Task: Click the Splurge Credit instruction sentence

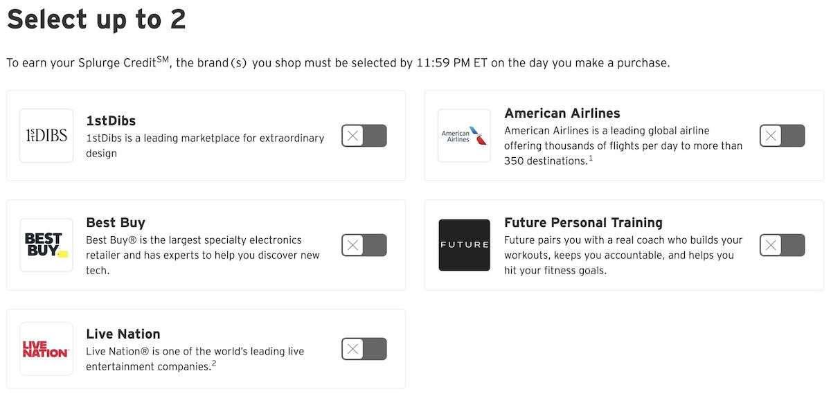Action: [338, 62]
